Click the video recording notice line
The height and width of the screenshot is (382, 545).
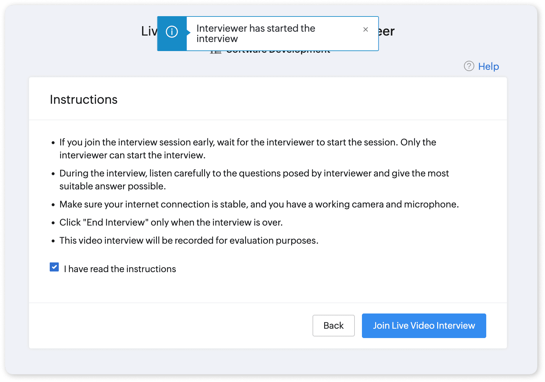click(x=189, y=240)
